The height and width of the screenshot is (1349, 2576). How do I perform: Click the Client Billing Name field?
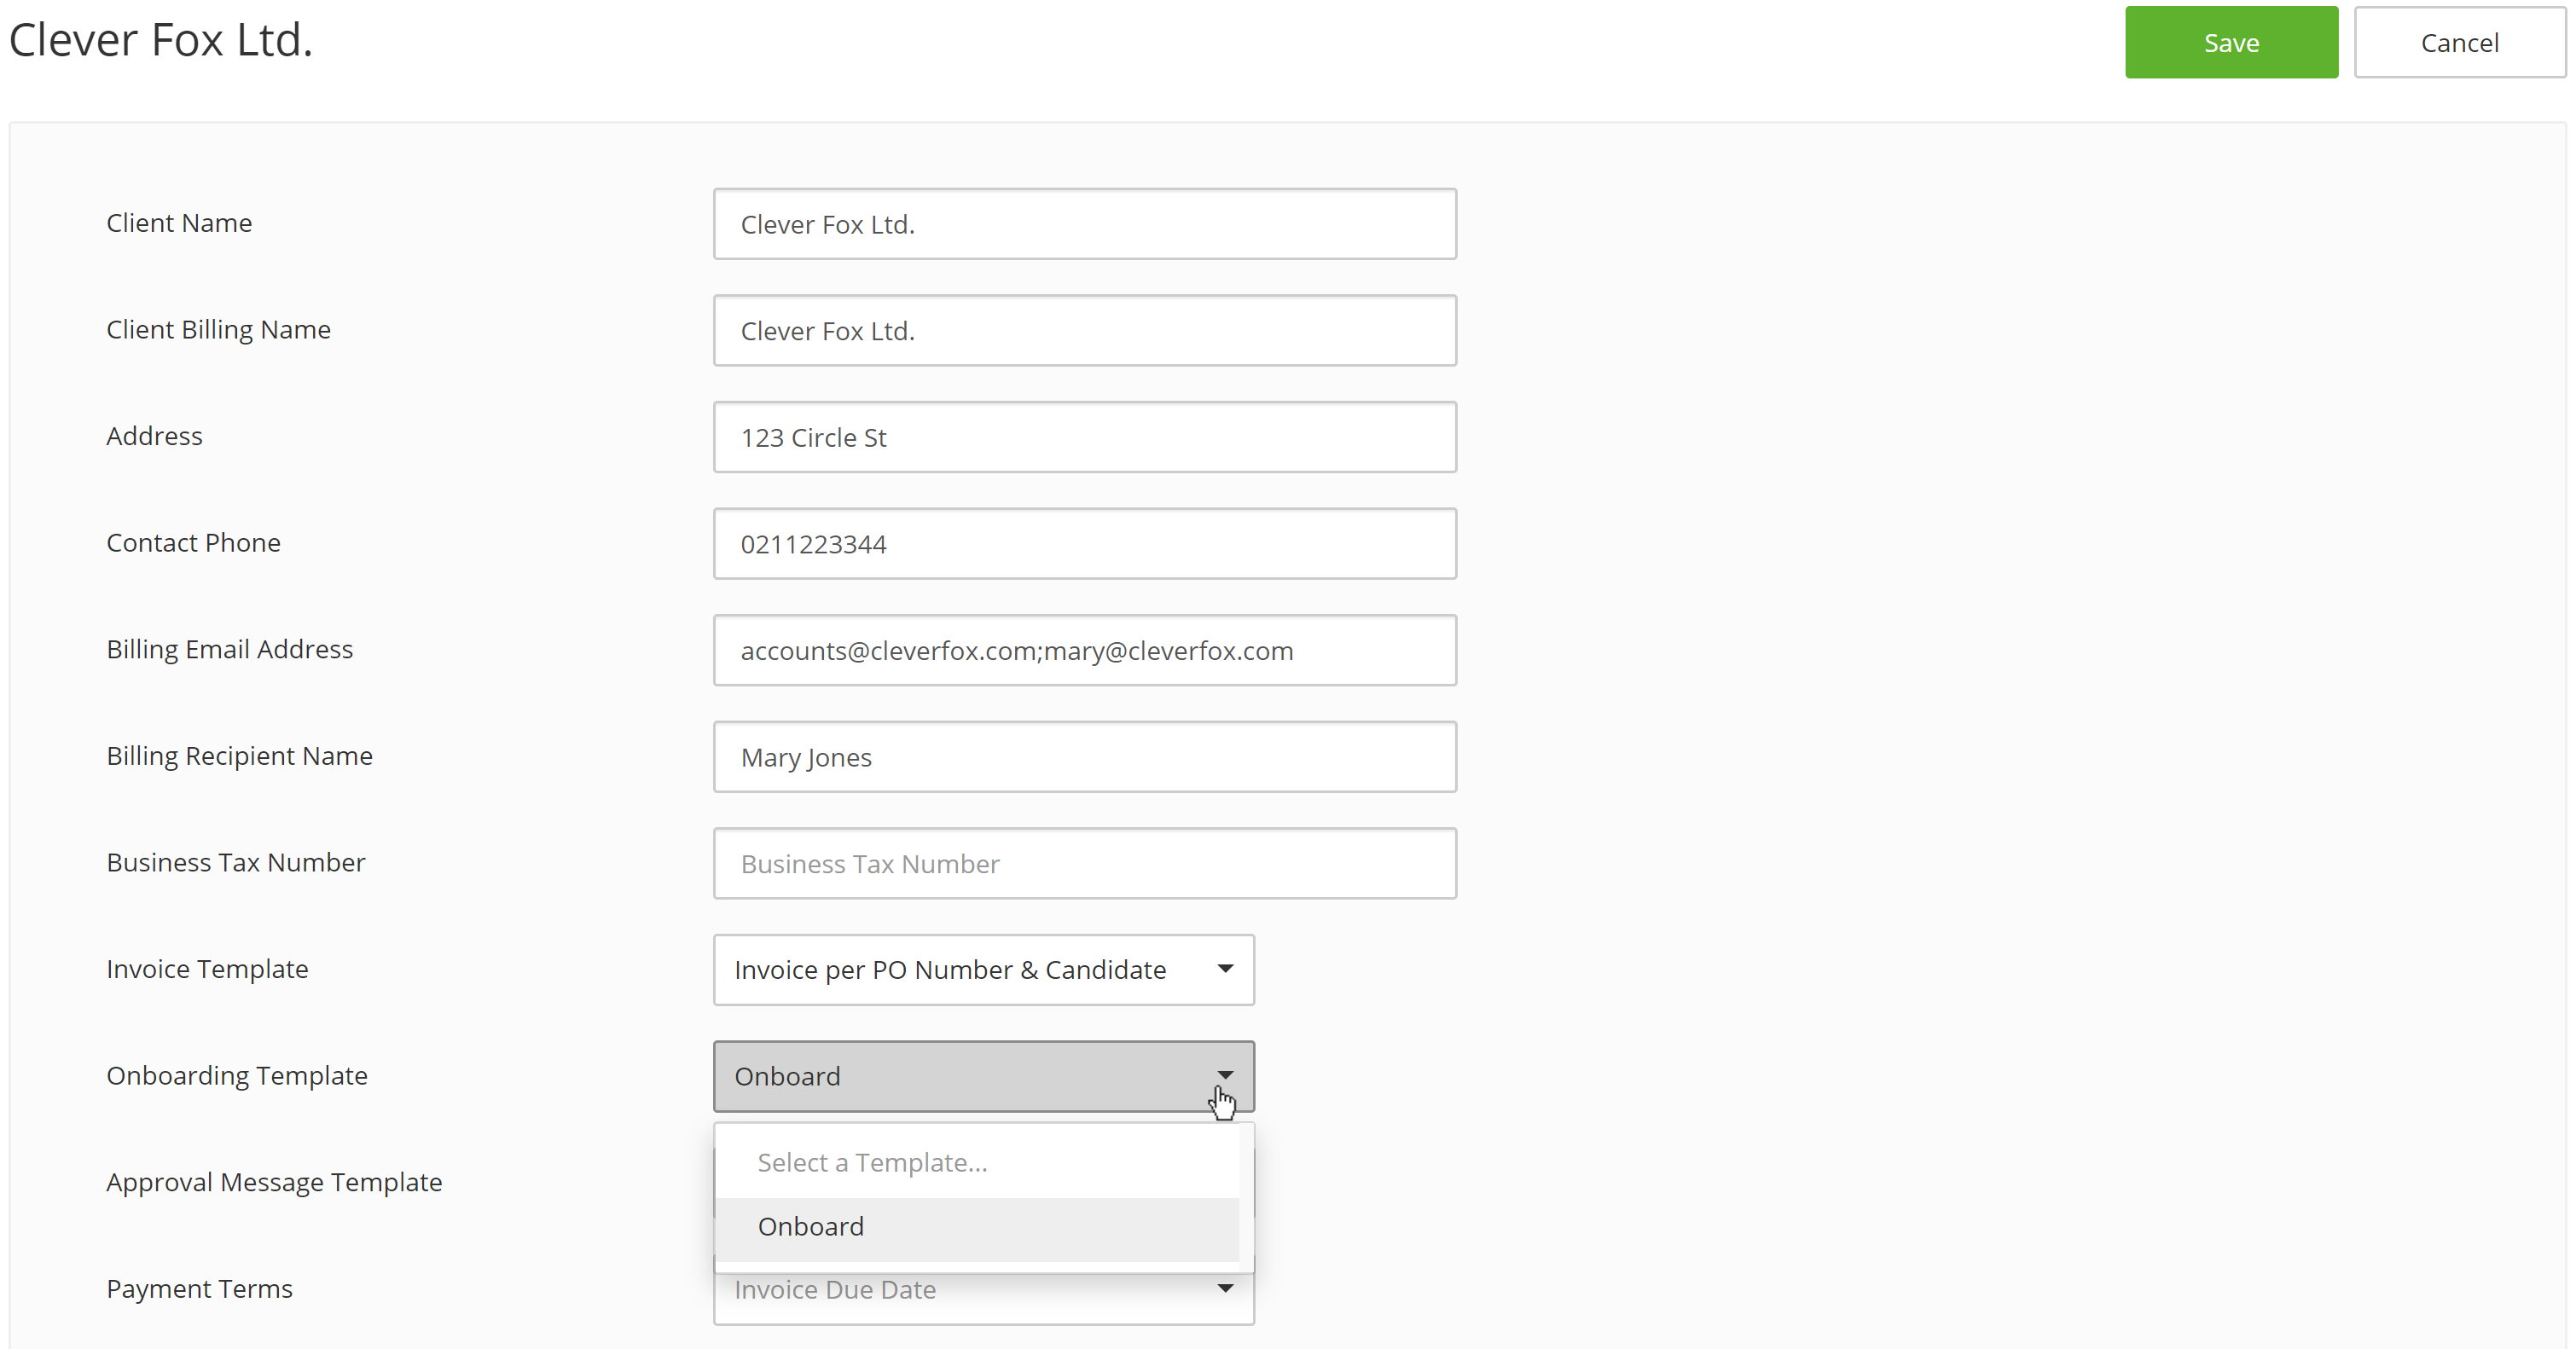coord(1084,330)
